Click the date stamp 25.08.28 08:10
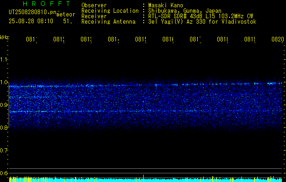The image size is (286, 182). 31,21
